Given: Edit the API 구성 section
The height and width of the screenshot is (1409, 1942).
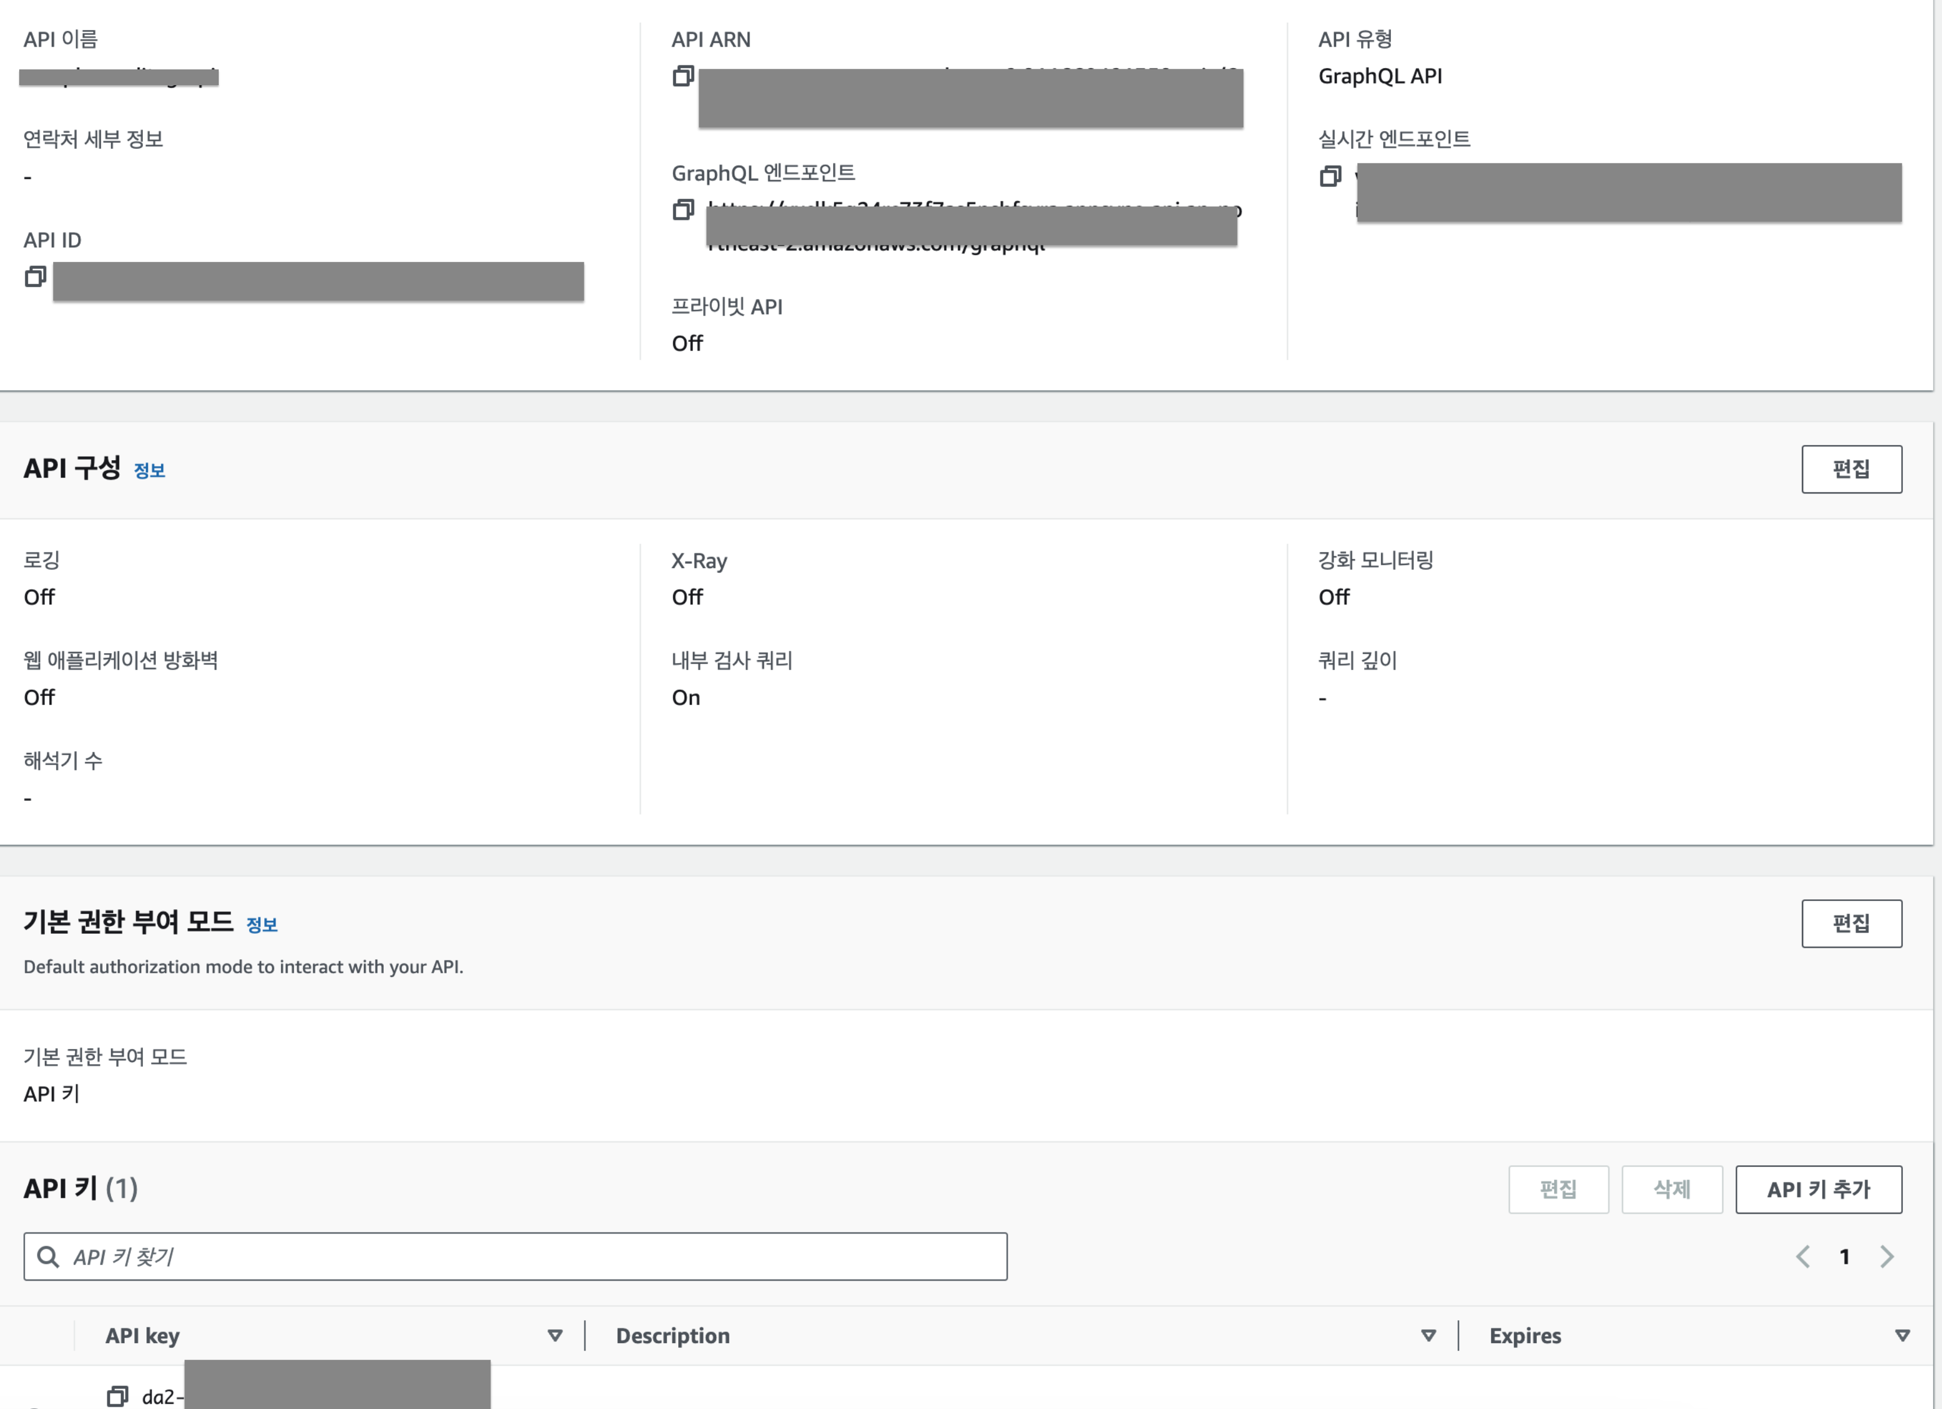Looking at the screenshot, I should tap(1851, 469).
